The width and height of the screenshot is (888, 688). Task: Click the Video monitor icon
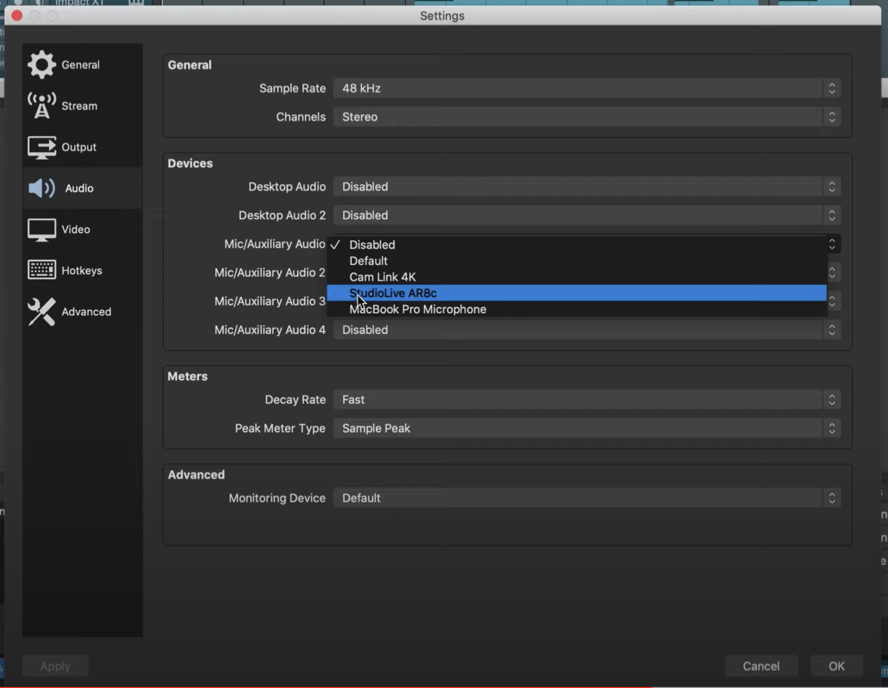click(42, 230)
